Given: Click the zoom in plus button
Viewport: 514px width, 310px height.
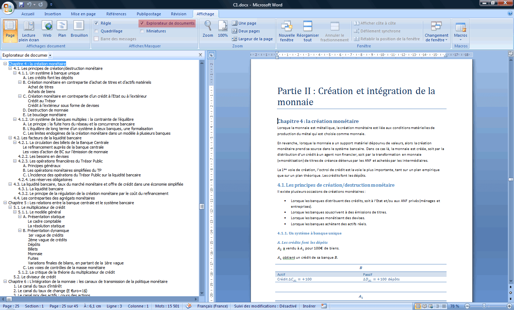Looking at the screenshot, I should (509, 306).
